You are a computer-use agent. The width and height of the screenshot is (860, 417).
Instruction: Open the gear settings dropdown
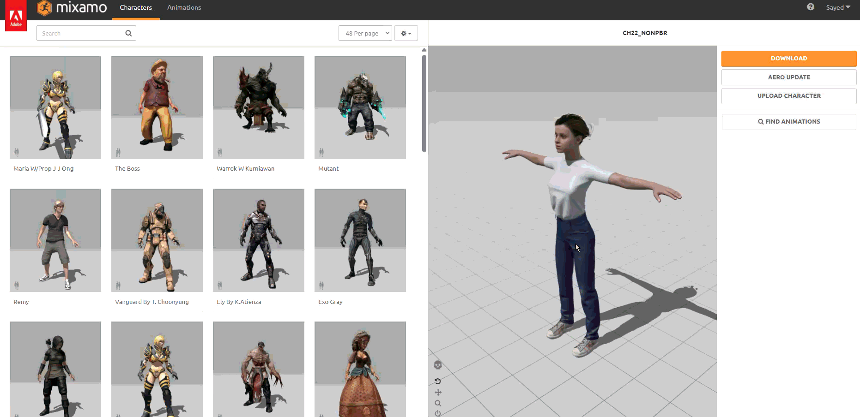click(x=406, y=33)
